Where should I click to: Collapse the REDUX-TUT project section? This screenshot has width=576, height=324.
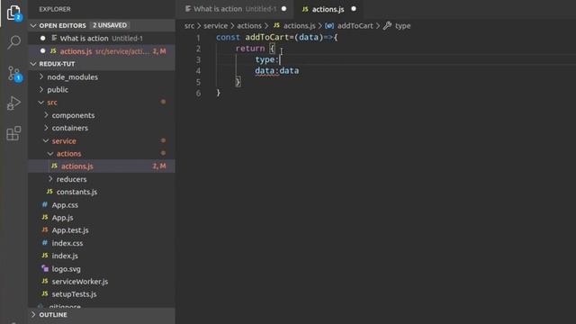34,64
